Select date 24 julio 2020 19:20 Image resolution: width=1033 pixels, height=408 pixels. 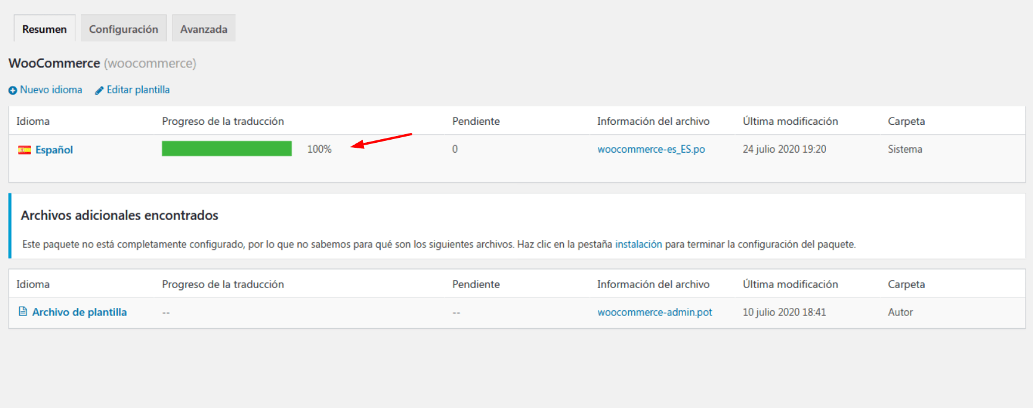coord(784,149)
